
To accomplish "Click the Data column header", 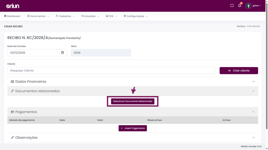I will tap(62, 120).
